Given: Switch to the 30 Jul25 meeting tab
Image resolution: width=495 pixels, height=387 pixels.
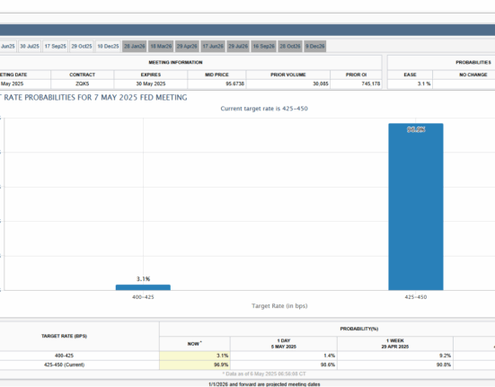Looking at the screenshot, I should (x=30, y=47).
